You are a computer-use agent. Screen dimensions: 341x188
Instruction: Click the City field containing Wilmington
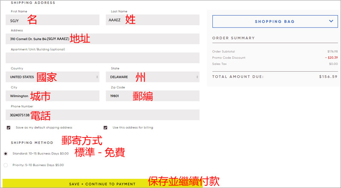pyautogui.click(x=54, y=96)
